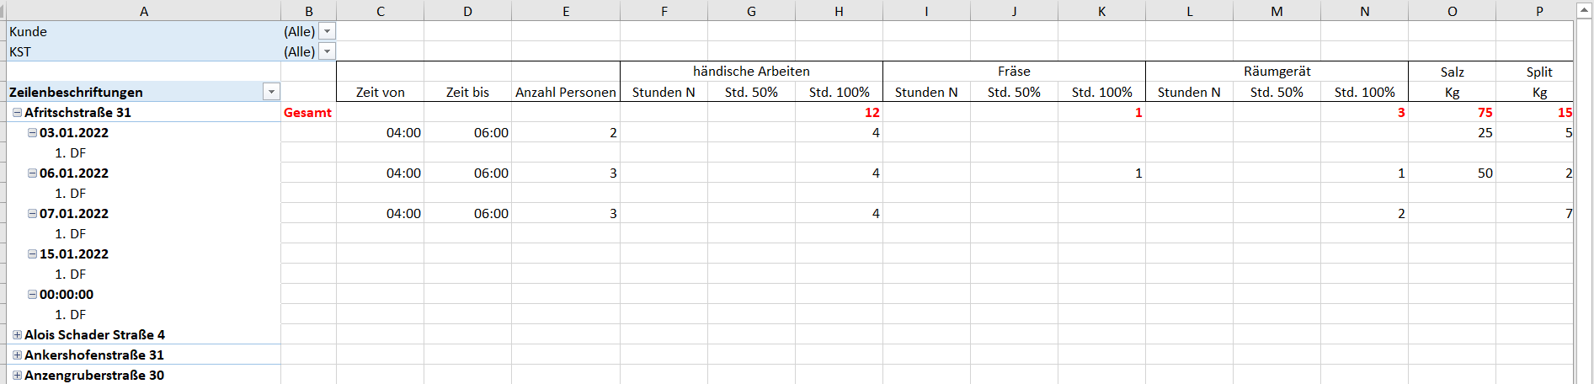
Task: Click the vertical scrollbar on the right
Action: click(x=1584, y=194)
